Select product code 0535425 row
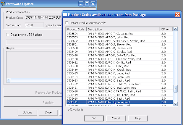Image resolution: width=183 pixels, height=125 pixels. click(x=120, y=73)
